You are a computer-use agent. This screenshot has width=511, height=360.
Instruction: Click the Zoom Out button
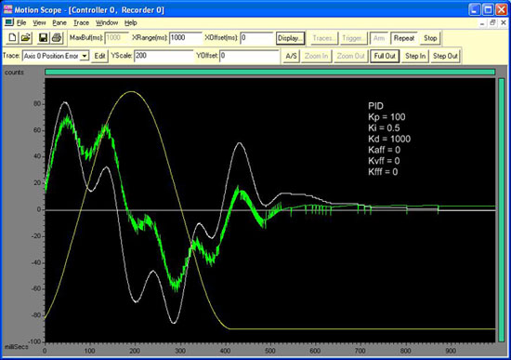(350, 56)
